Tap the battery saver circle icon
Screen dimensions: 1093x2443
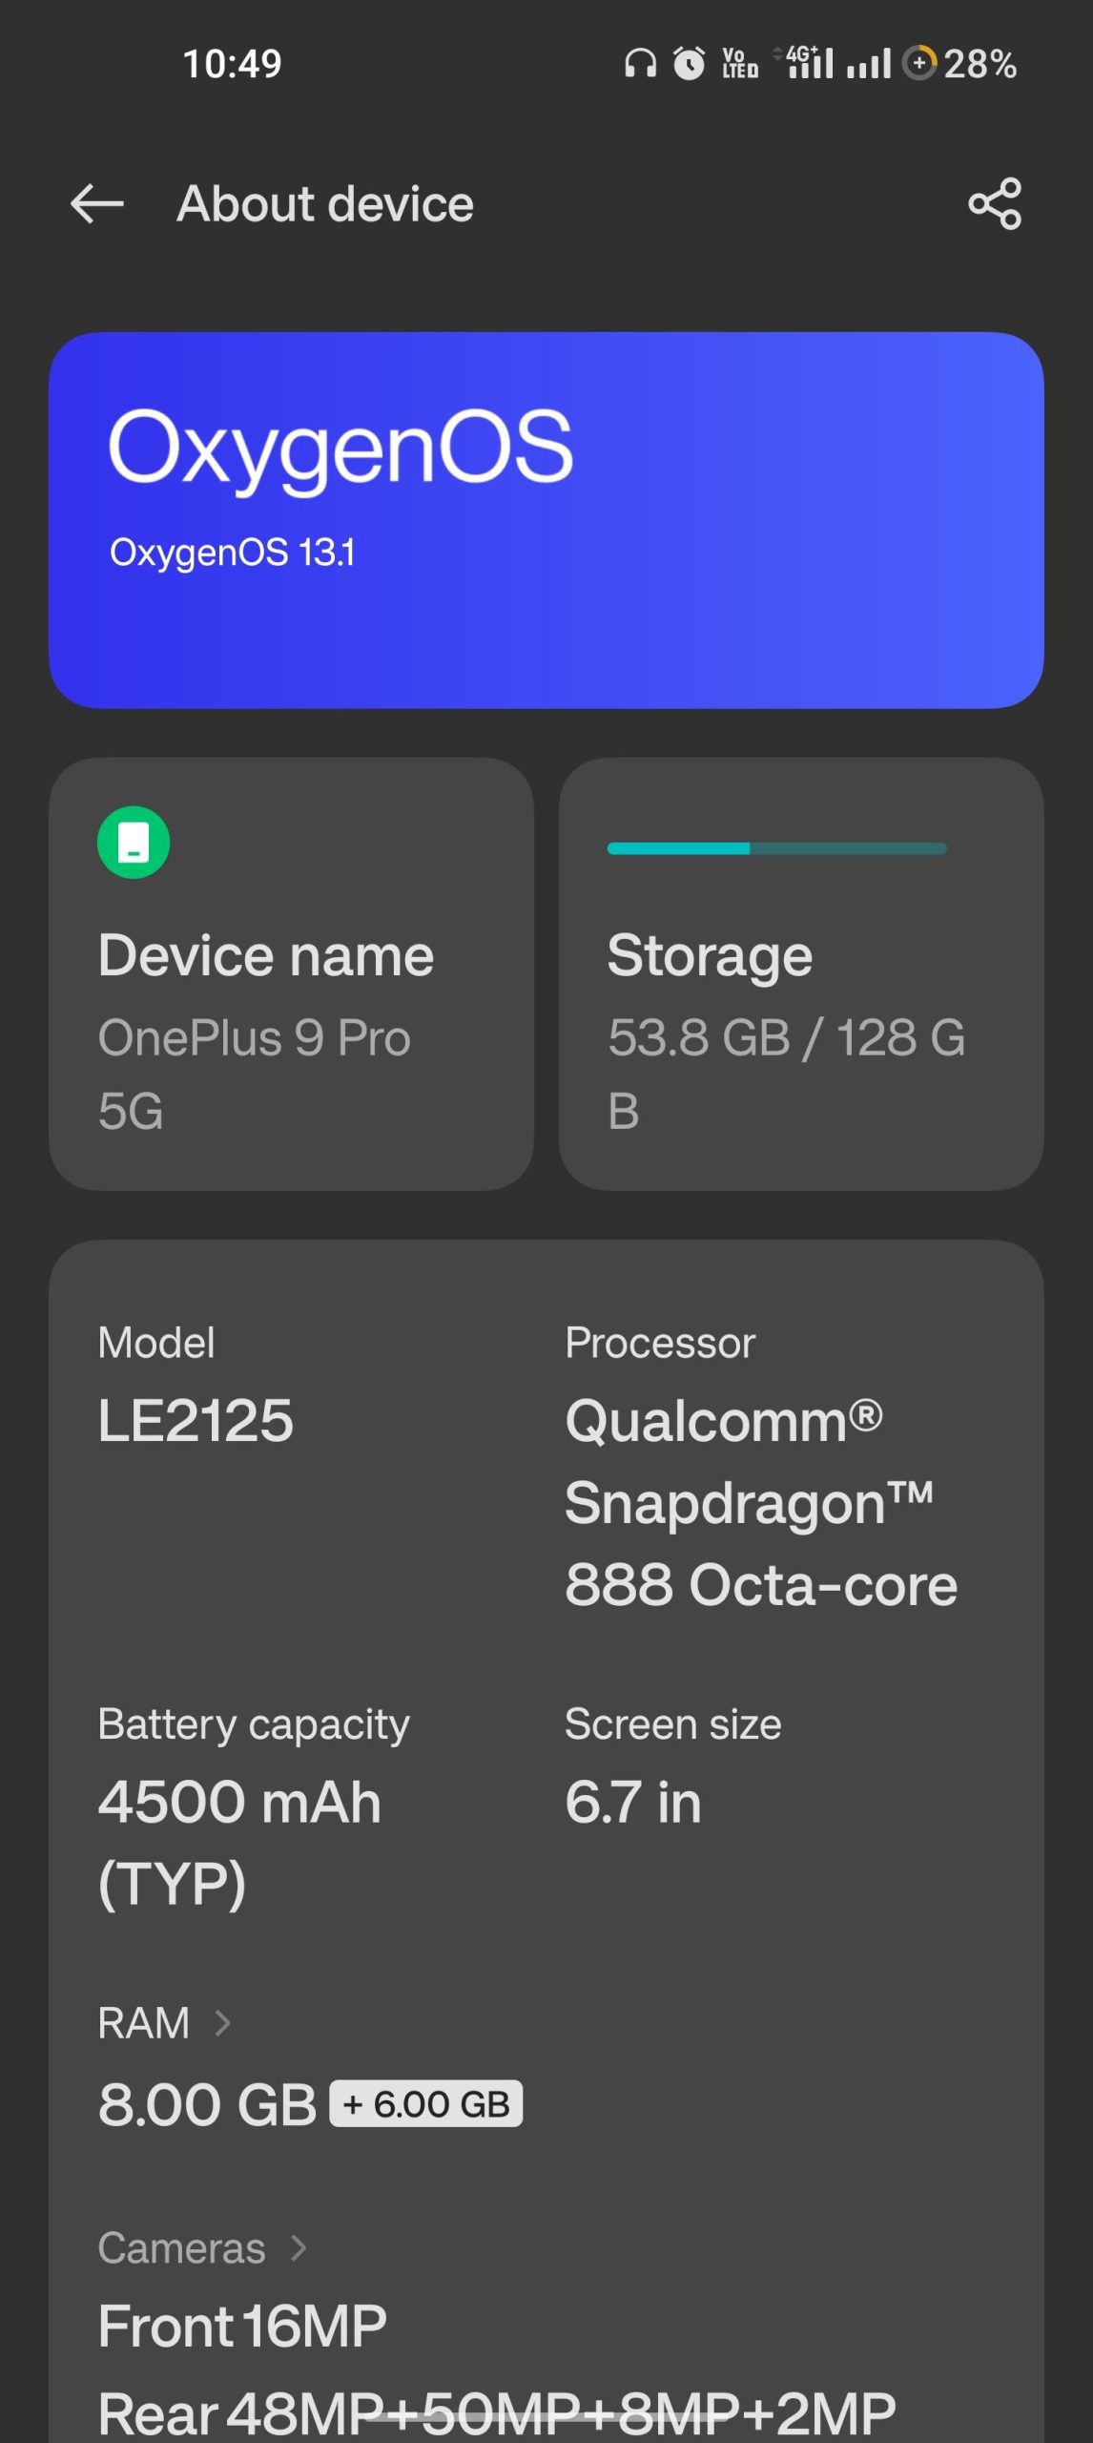(x=921, y=61)
